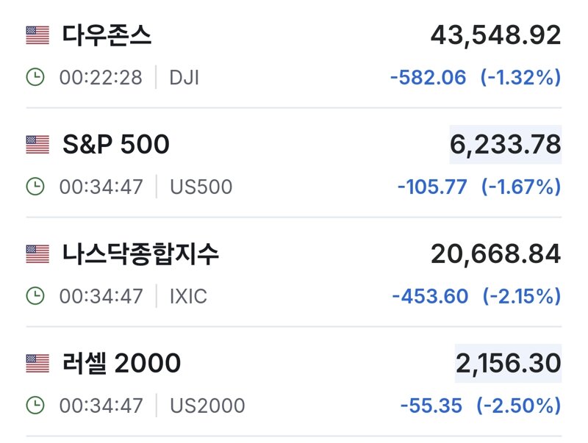
Task: Open the S&P 500 index name
Action: 116,145
